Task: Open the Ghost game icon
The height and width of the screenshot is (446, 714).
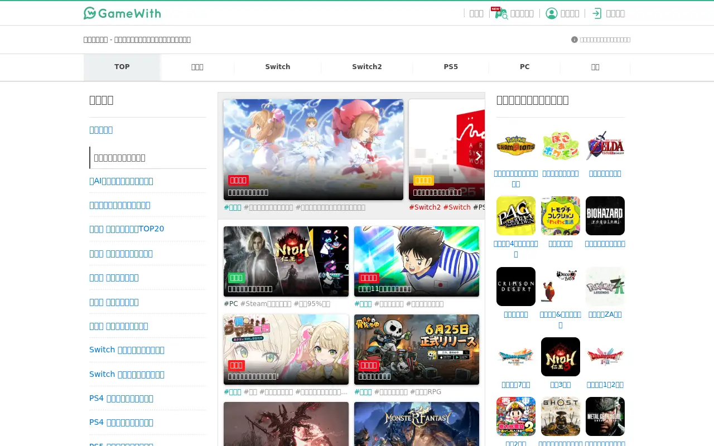Action: click(x=561, y=416)
